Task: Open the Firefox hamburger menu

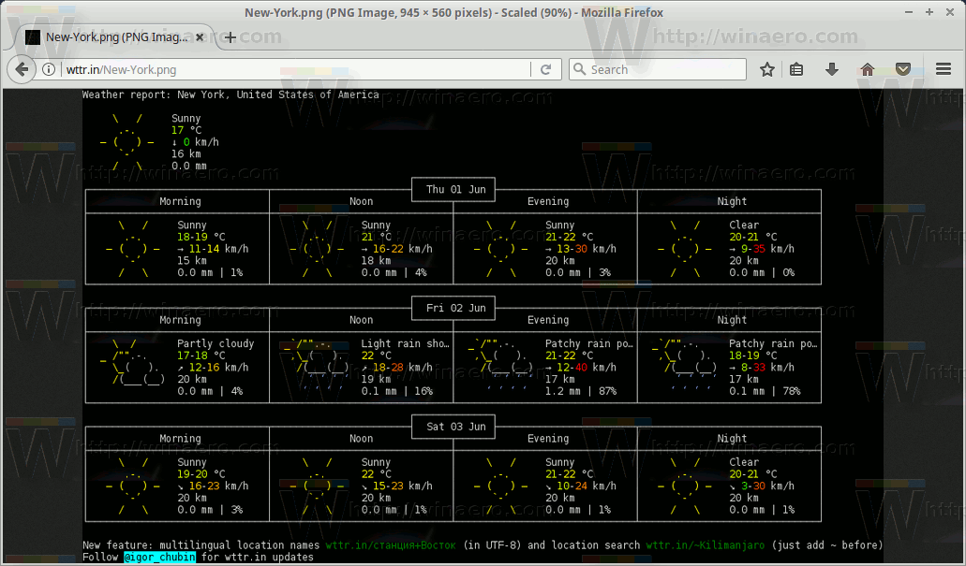Action: [x=944, y=69]
